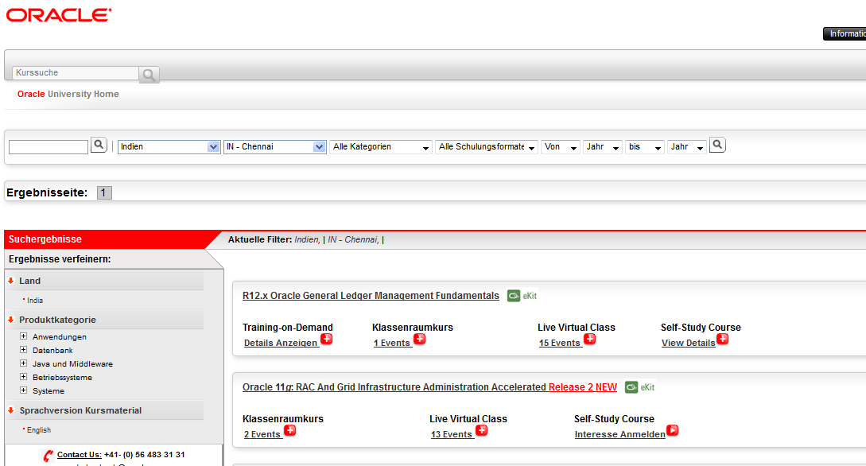Screen dimensions: 866x466
Task: Click Details Anzeigen under Training-on-Demand
Action: pyautogui.click(x=282, y=343)
